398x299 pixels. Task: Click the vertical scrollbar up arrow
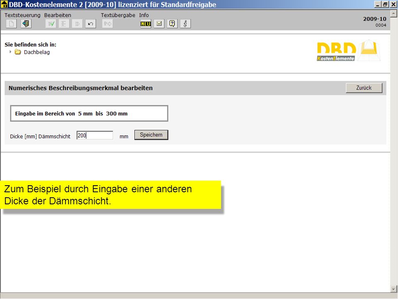click(x=394, y=13)
